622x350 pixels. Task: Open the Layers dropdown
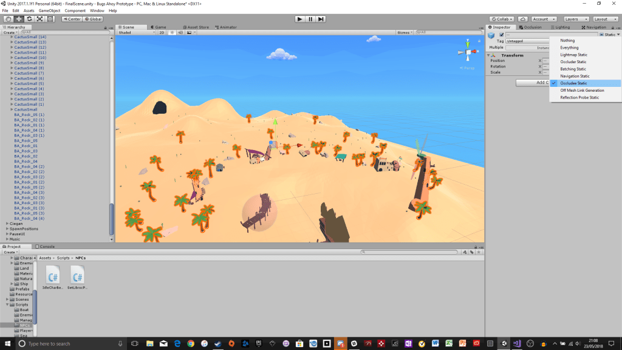click(575, 19)
